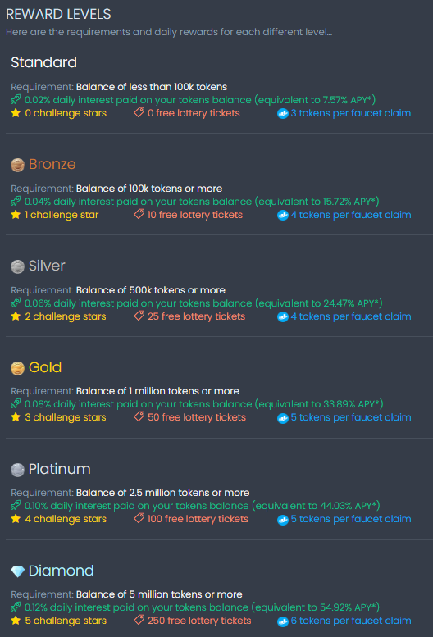The width and height of the screenshot is (433, 637).
Task: Click '250 free lottery tickets' text
Action: pos(199,621)
